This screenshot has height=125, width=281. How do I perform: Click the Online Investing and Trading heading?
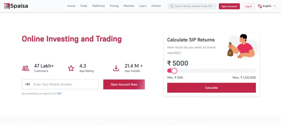click(72, 39)
